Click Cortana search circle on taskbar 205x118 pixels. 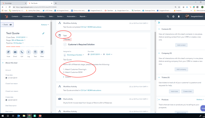tap(8, 116)
